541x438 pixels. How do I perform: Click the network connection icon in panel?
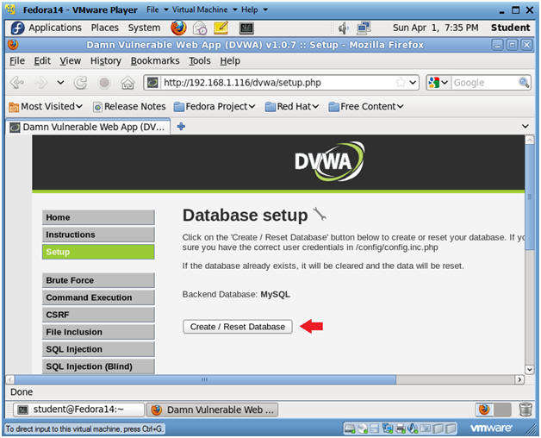(364, 28)
